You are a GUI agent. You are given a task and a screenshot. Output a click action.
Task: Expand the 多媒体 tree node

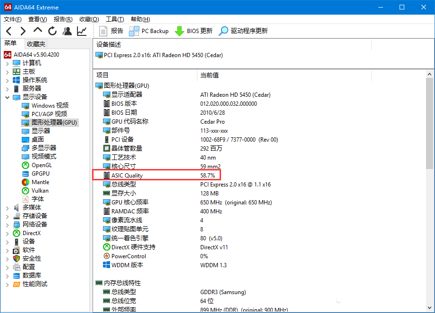pos(8,208)
